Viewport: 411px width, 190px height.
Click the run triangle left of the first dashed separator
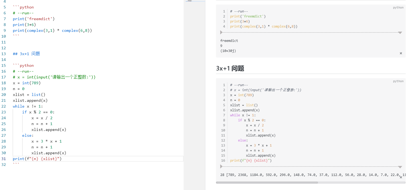[x=221, y=32]
